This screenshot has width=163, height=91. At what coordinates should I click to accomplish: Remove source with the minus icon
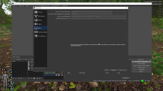pos(32,78)
